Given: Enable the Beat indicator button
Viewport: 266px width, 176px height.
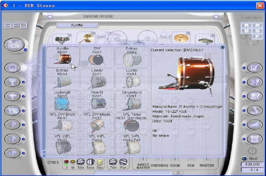Looking at the screenshot, I should (244, 159).
